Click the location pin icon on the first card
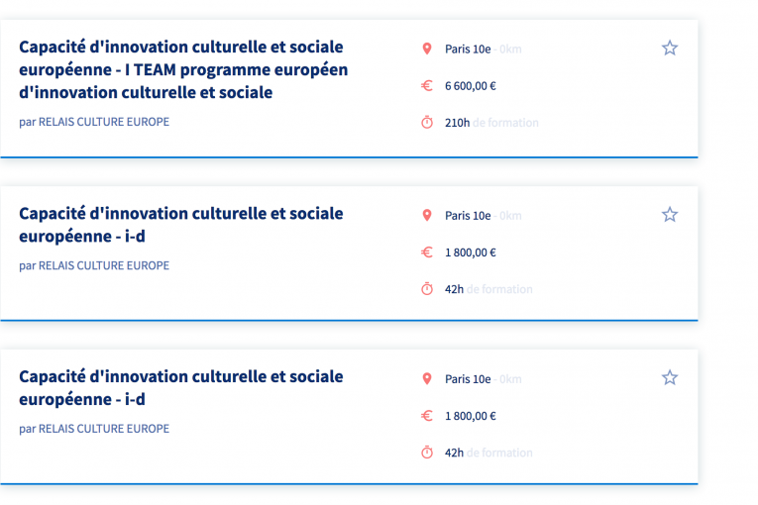 [x=427, y=49]
